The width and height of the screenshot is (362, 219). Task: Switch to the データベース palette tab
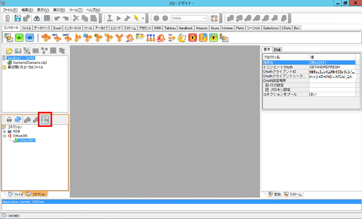42,28
